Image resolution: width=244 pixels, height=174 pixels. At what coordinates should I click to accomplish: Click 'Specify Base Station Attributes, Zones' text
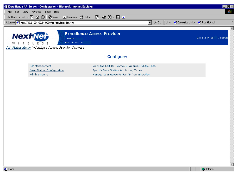click(117, 70)
